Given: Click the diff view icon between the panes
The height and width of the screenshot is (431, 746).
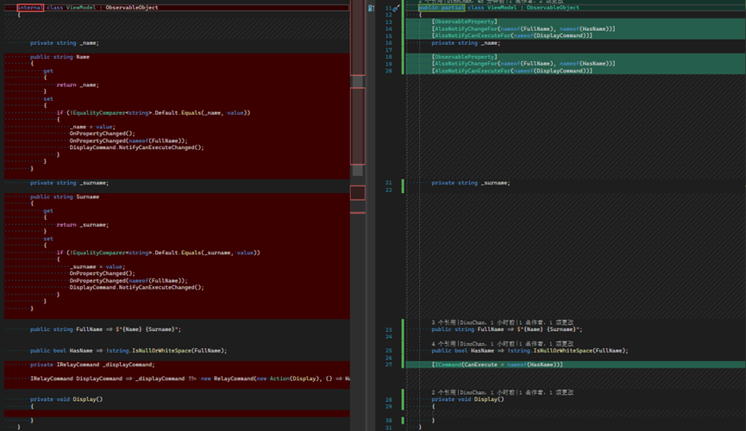Looking at the screenshot, I should 371,8.
